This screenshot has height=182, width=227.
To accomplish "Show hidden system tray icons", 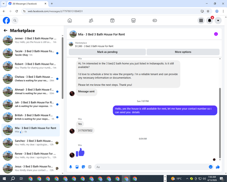I will (x=187, y=178).
